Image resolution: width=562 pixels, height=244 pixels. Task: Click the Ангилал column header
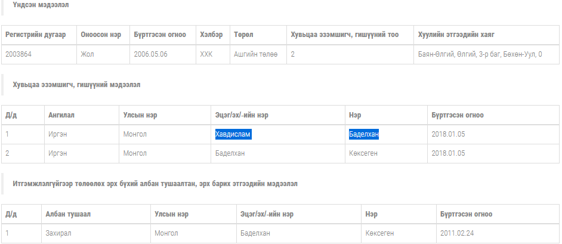click(61, 115)
